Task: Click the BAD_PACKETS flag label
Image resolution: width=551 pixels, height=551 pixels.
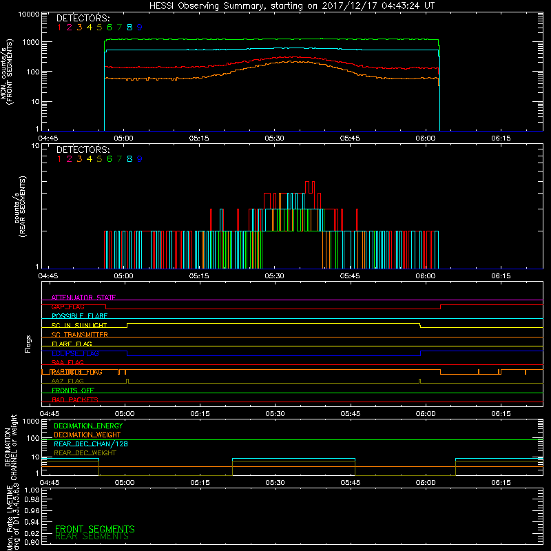Action: (x=75, y=399)
